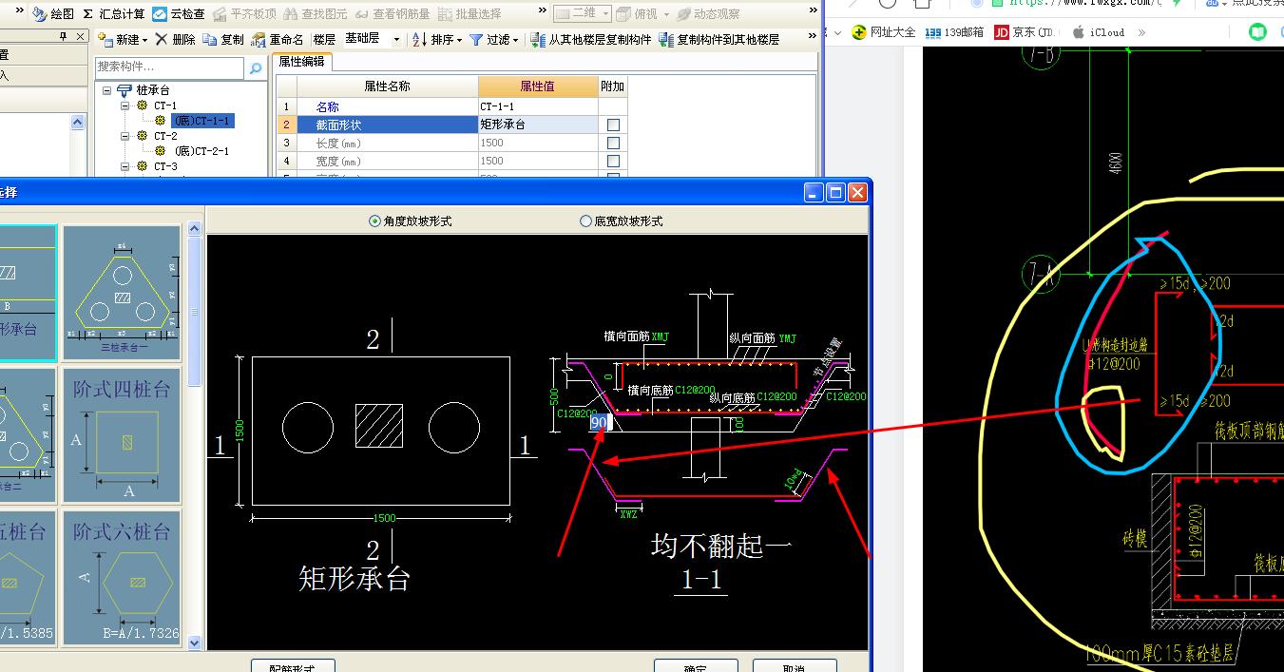Viewport: 1284px width, 672px height.
Task: Choose the 阶式六桩台 thumbnail
Action: coord(122,578)
